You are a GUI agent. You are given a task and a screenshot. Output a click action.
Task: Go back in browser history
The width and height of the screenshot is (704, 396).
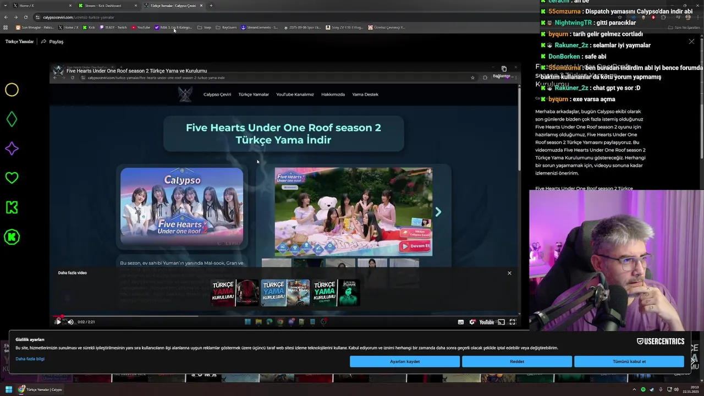pyautogui.click(x=6, y=17)
